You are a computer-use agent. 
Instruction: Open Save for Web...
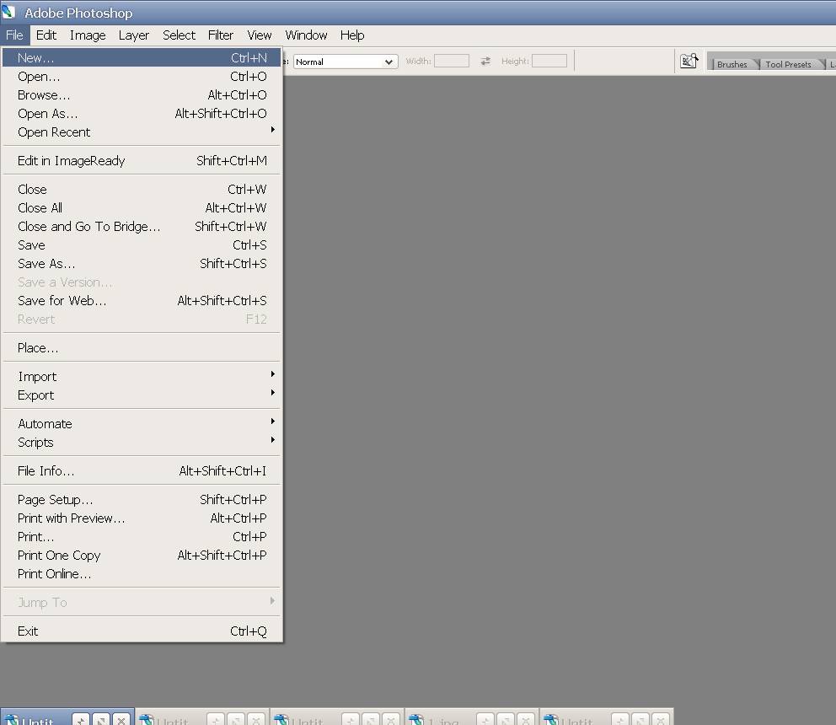(x=142, y=301)
